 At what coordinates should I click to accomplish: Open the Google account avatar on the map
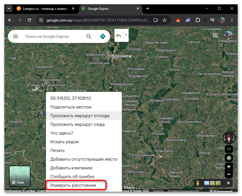point(228,35)
